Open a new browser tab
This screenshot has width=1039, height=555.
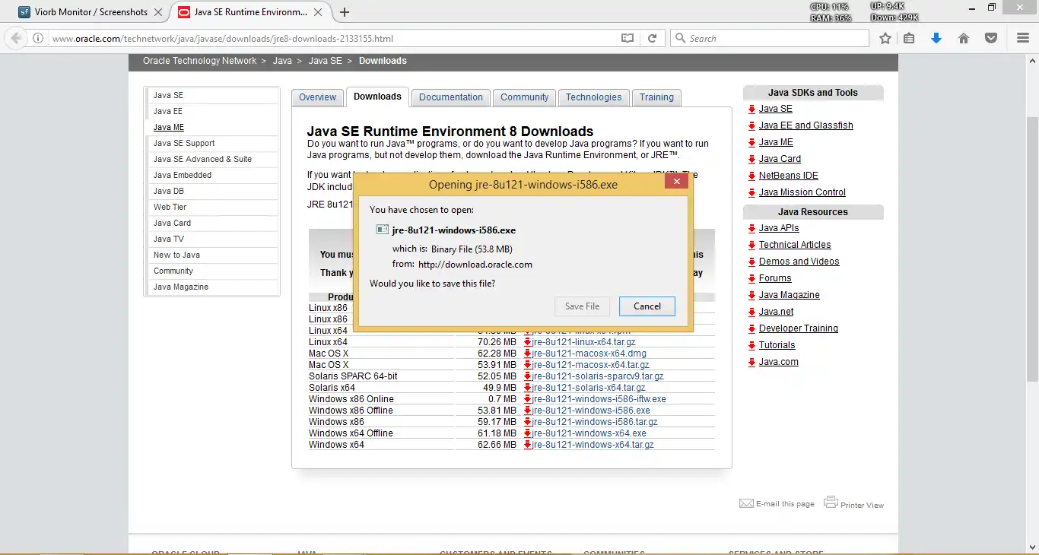pyautogui.click(x=345, y=12)
